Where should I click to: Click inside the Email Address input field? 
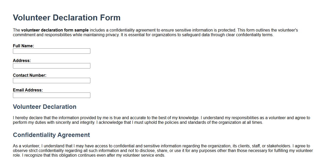51,95
